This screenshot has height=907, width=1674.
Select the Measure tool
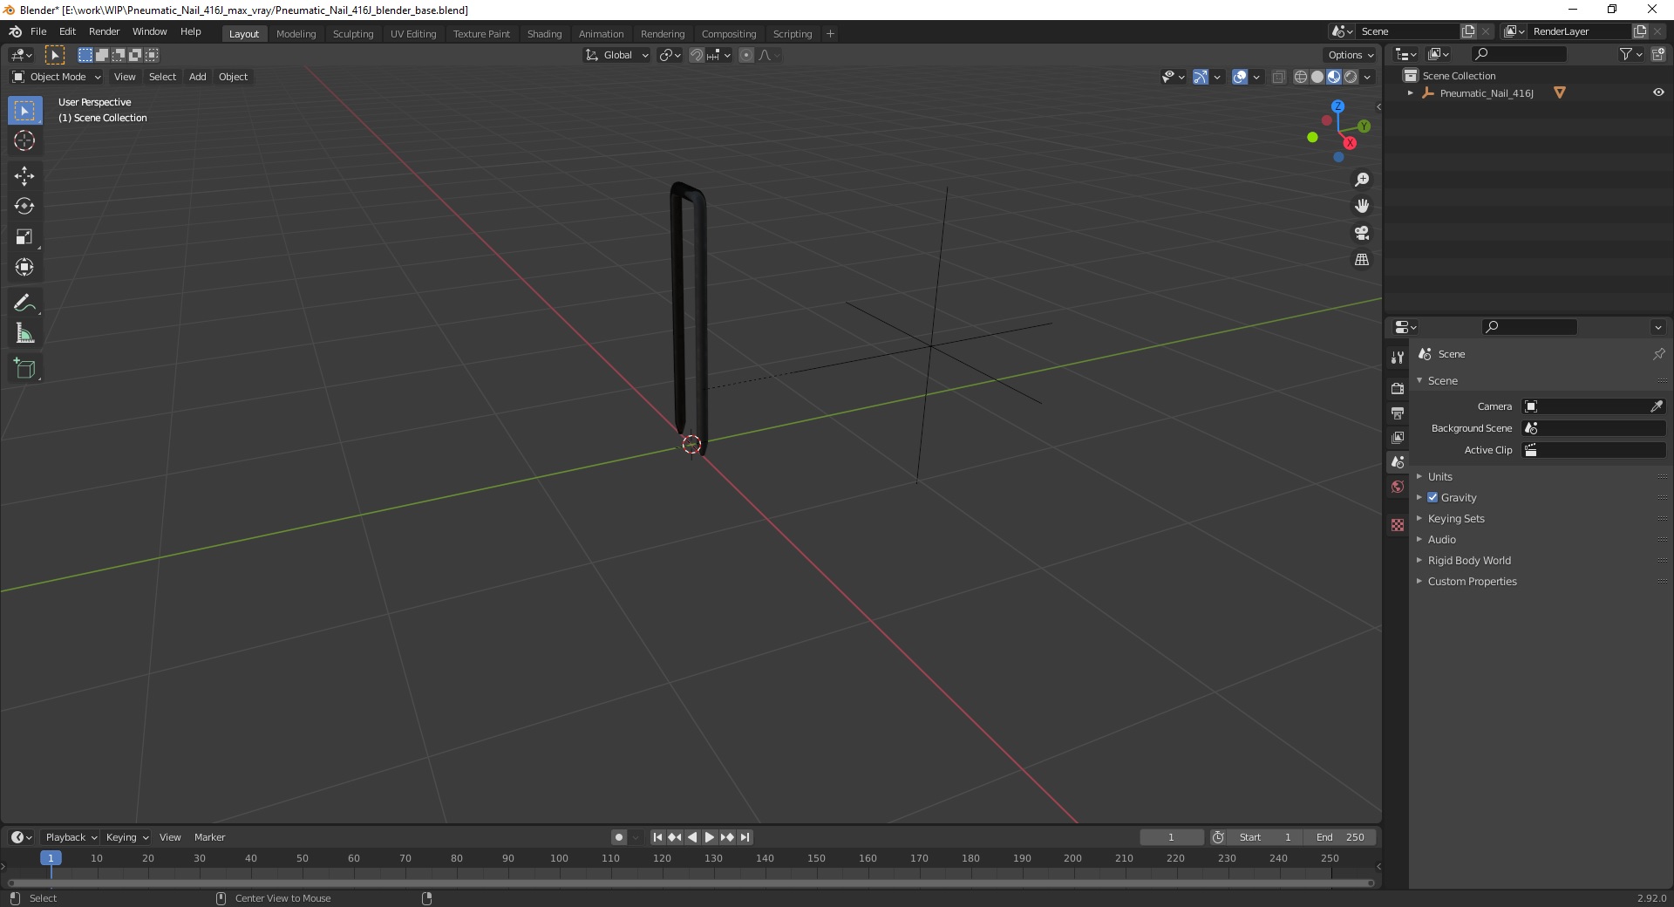(x=24, y=334)
